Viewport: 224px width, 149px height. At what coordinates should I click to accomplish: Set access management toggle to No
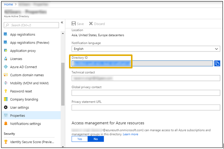coord(96,139)
